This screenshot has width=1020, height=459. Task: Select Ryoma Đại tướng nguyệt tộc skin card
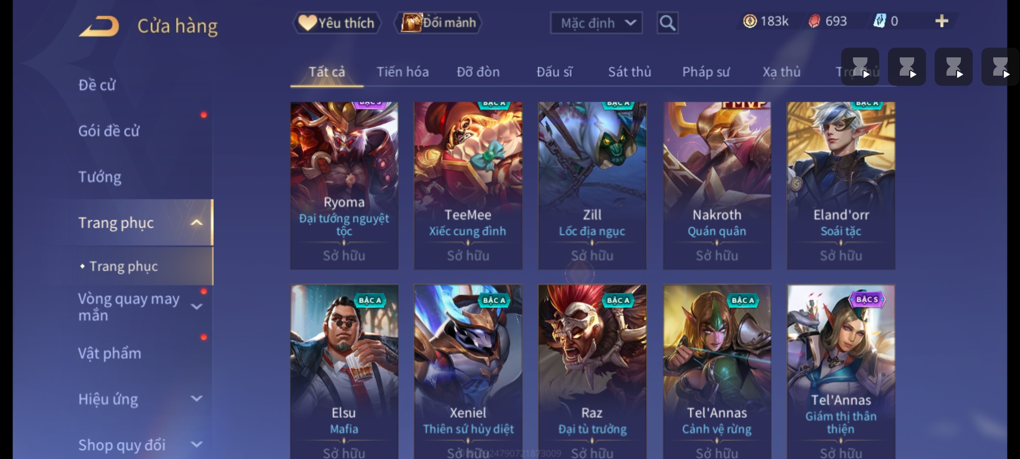(x=344, y=186)
